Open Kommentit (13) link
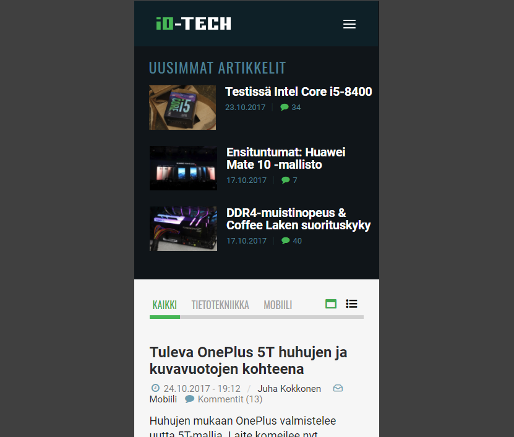 click(x=230, y=399)
